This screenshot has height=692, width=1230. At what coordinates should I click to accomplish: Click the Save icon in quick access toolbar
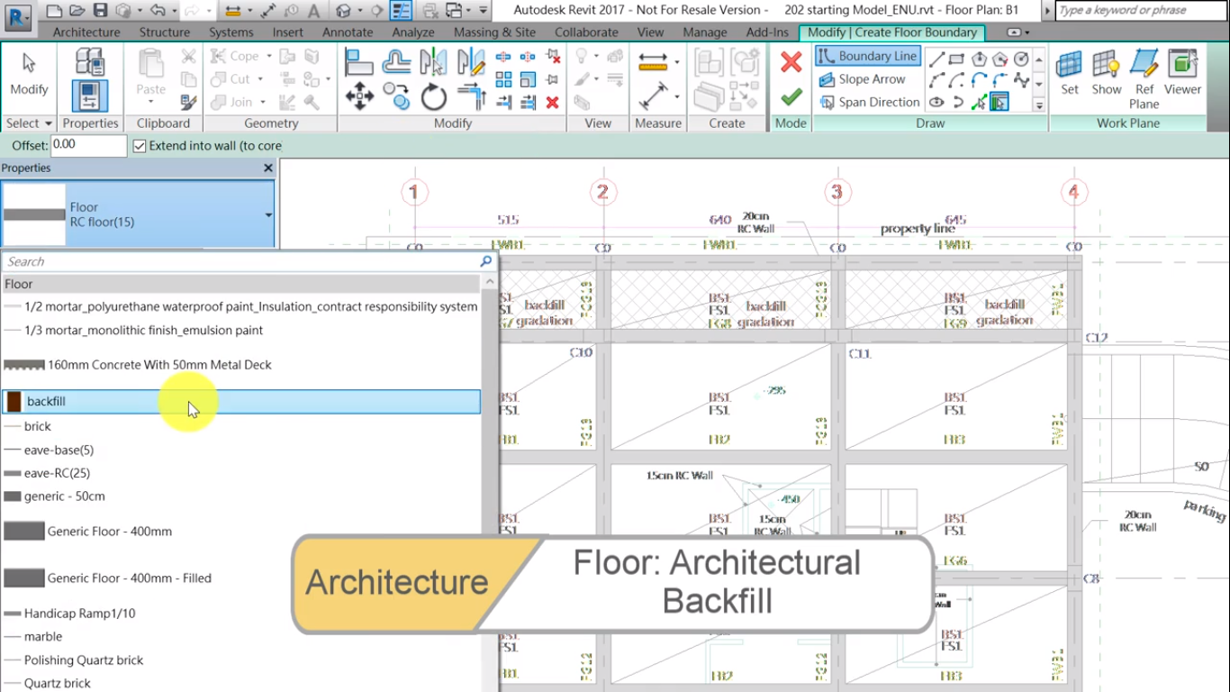pyautogui.click(x=100, y=11)
